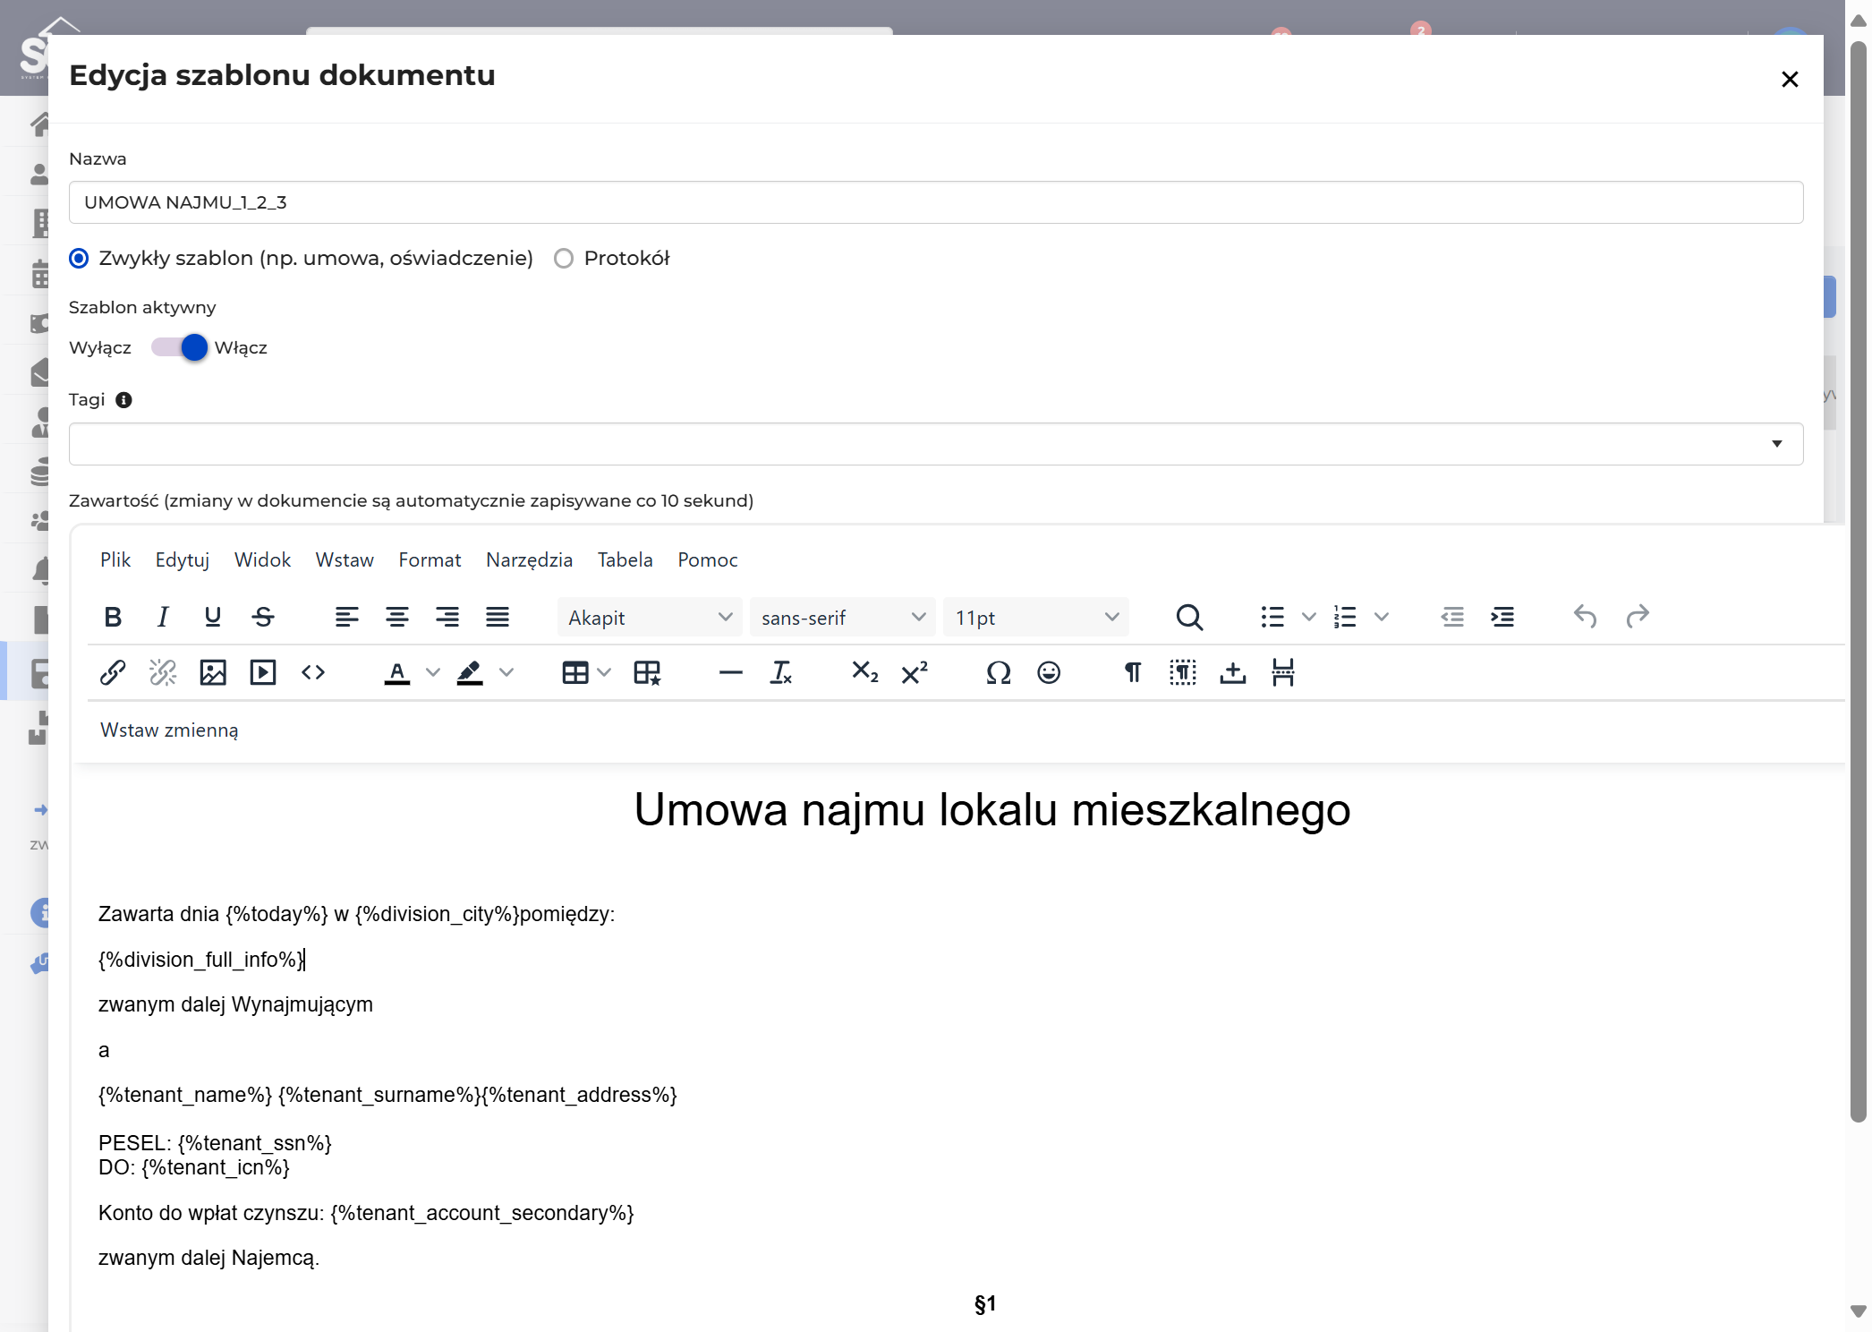
Task: Toggle underline formatting
Action: [213, 617]
